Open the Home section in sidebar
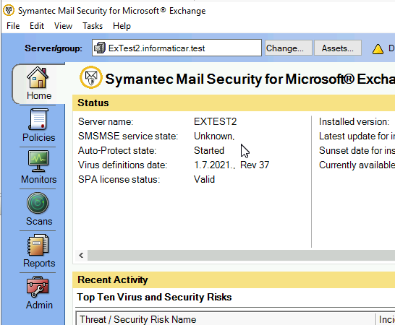Screen dimensions: 395x325 tap(38, 84)
